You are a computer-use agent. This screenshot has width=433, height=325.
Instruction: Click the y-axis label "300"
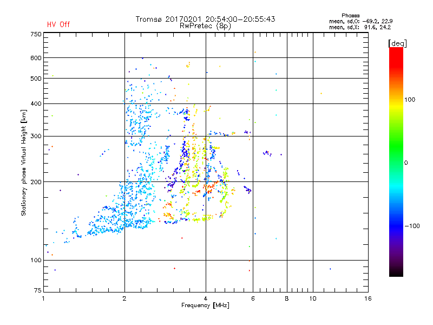36,136
